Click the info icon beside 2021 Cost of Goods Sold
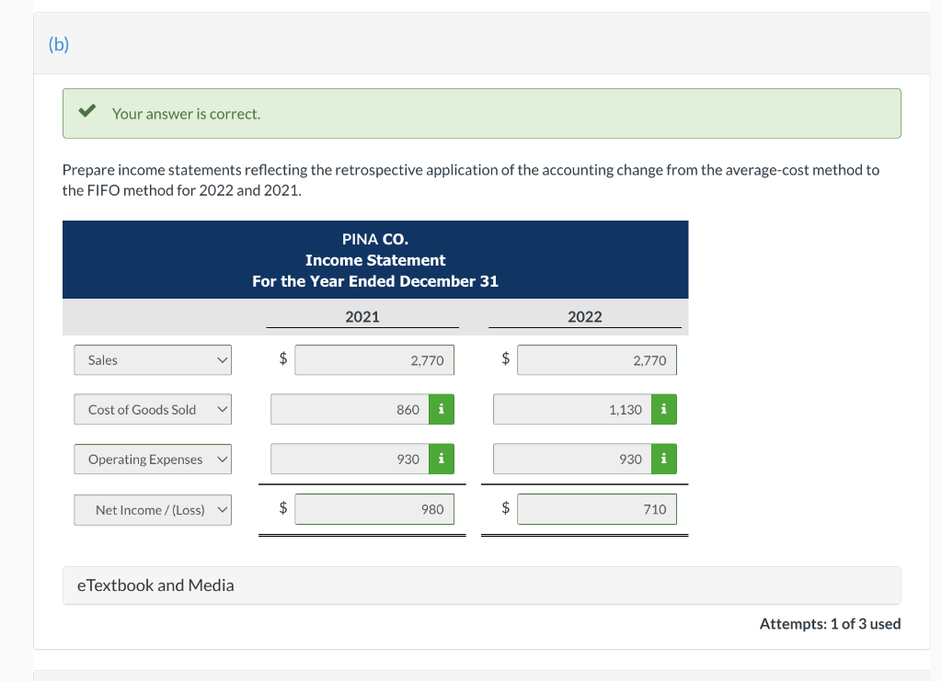This screenshot has width=942, height=681. (440, 409)
